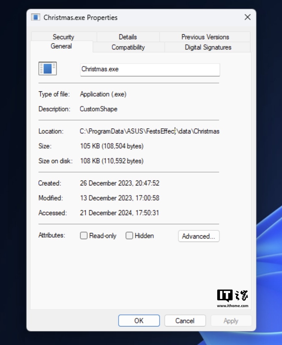Screen dimensions: 282x345
Task: Open Advanced attributes settings
Action: pos(199,236)
